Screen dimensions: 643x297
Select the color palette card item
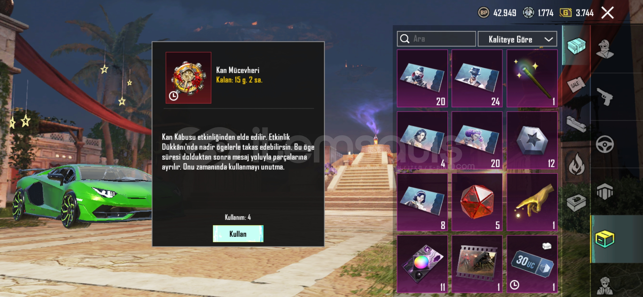click(x=422, y=264)
